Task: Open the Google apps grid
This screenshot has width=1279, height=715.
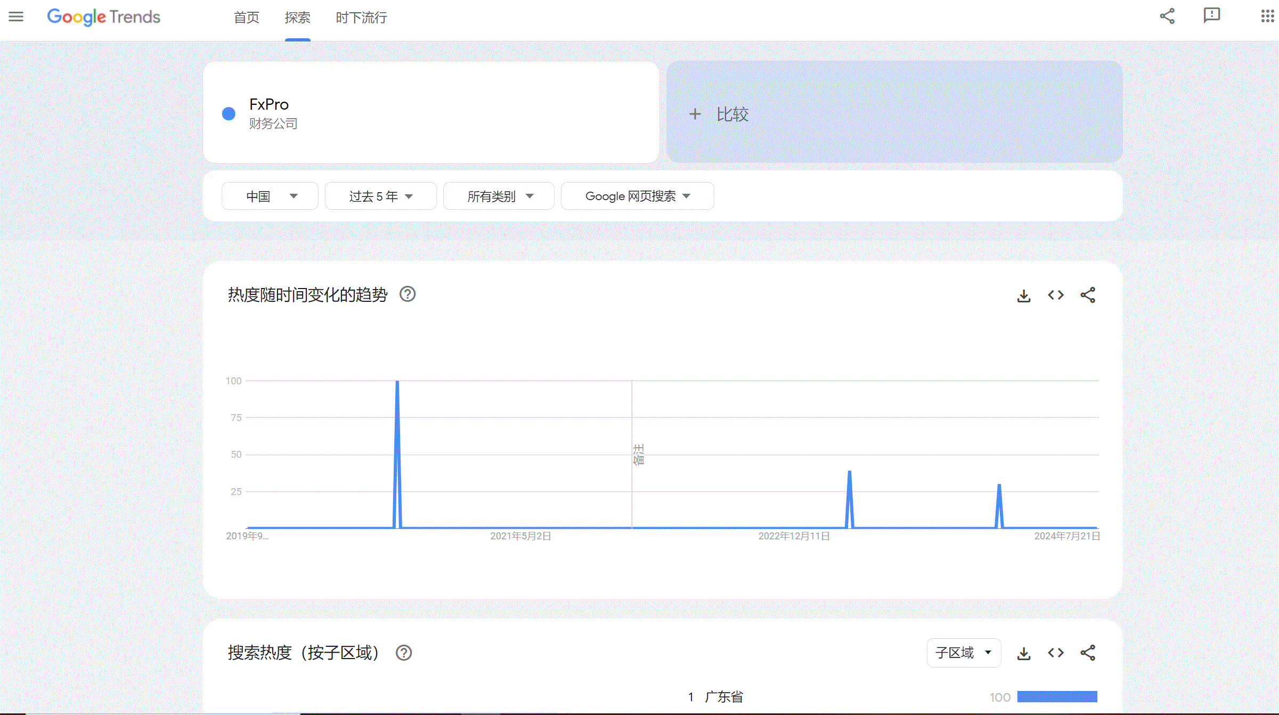Action: pos(1268,16)
